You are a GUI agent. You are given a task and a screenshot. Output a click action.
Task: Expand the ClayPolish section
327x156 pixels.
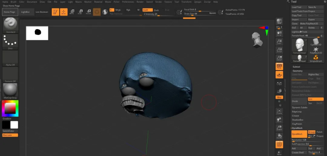297,124
